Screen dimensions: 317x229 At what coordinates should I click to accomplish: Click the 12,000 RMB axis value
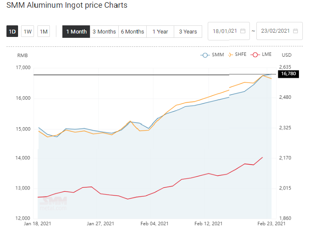[23, 218]
